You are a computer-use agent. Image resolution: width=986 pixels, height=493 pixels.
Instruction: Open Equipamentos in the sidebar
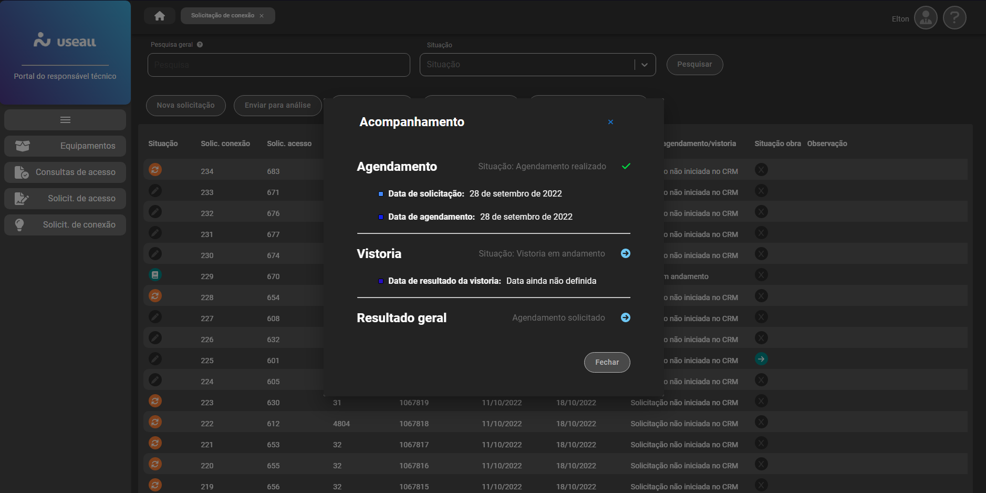pos(65,146)
